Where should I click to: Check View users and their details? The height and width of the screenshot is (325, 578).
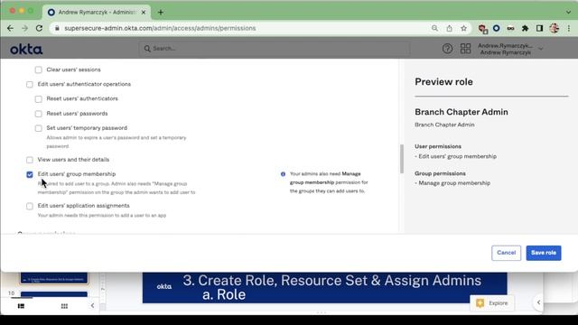30,160
